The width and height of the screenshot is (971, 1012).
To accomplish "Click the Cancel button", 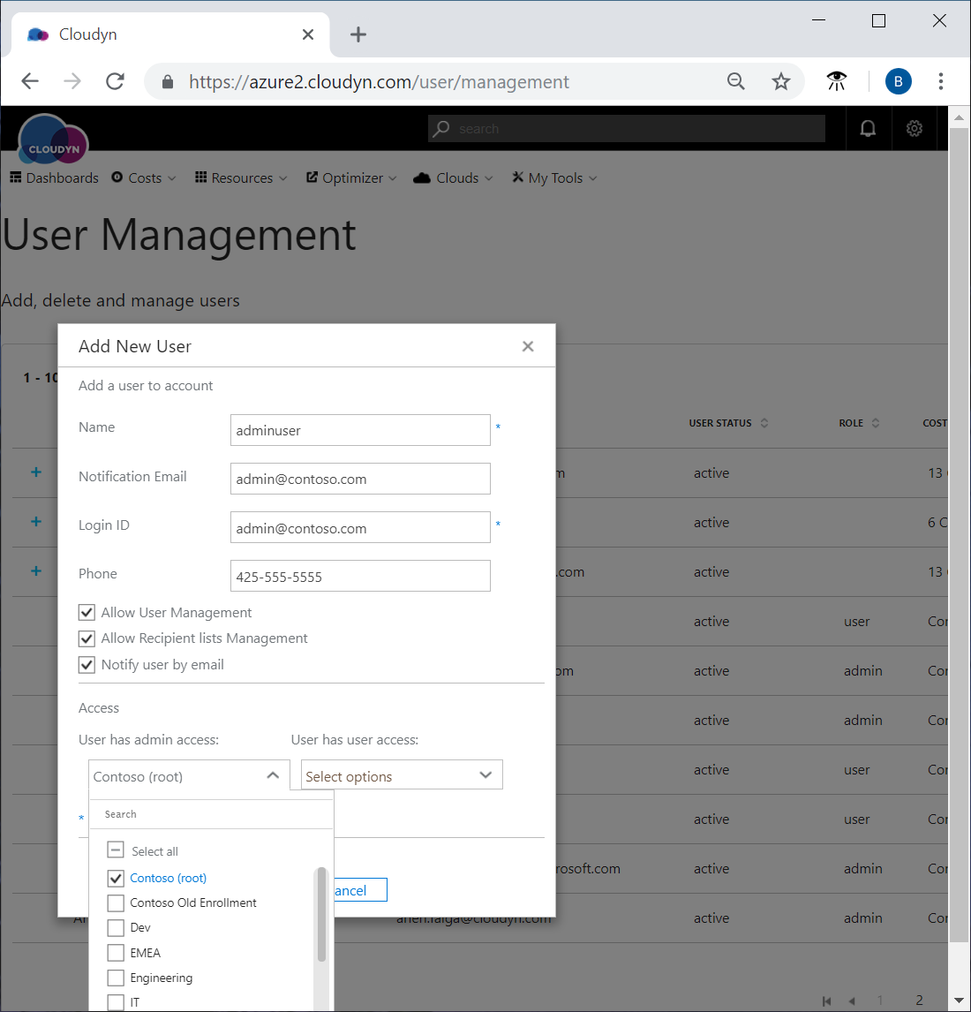I will click(360, 890).
